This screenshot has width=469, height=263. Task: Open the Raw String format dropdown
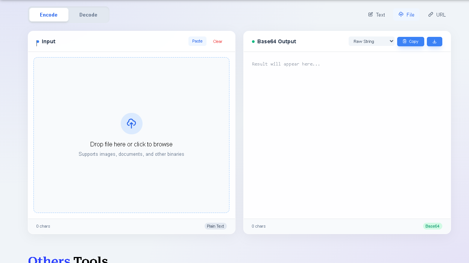click(371, 41)
